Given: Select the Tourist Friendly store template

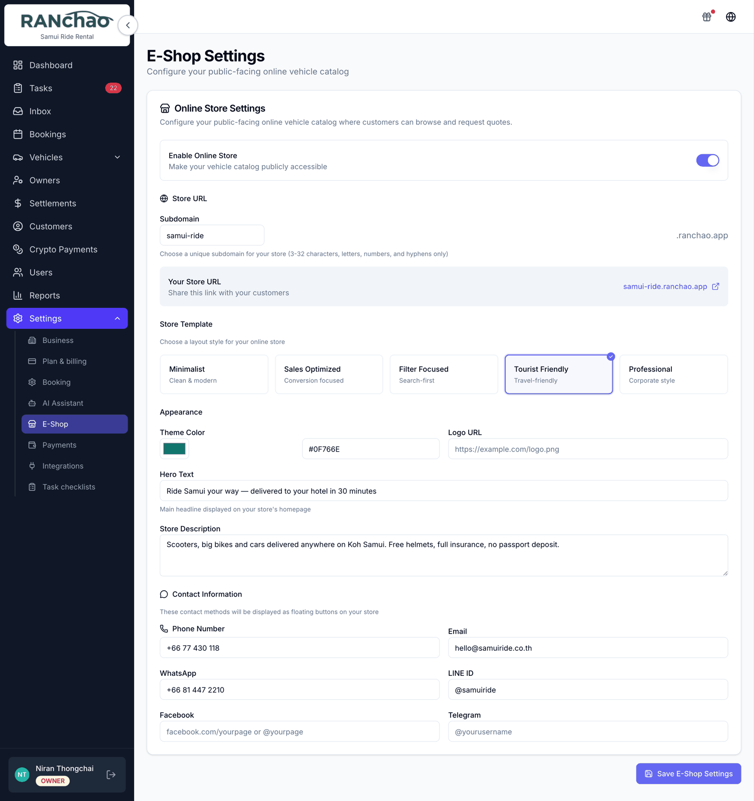Looking at the screenshot, I should pyautogui.click(x=559, y=374).
